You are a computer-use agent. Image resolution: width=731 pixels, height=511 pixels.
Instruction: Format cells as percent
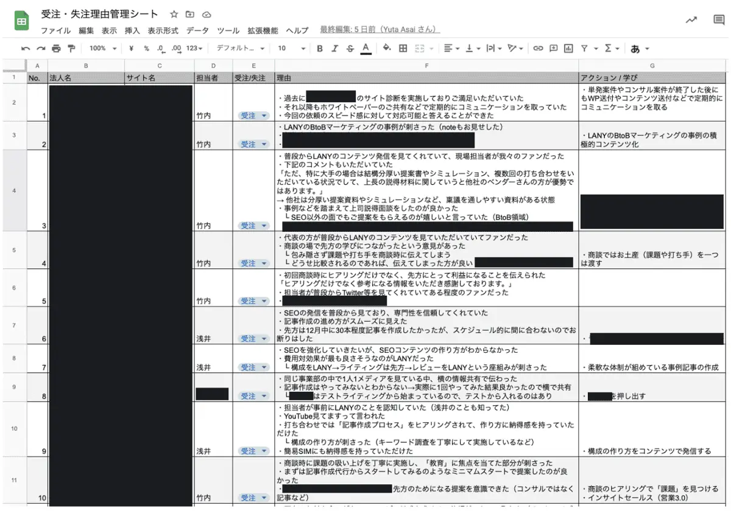pos(146,49)
